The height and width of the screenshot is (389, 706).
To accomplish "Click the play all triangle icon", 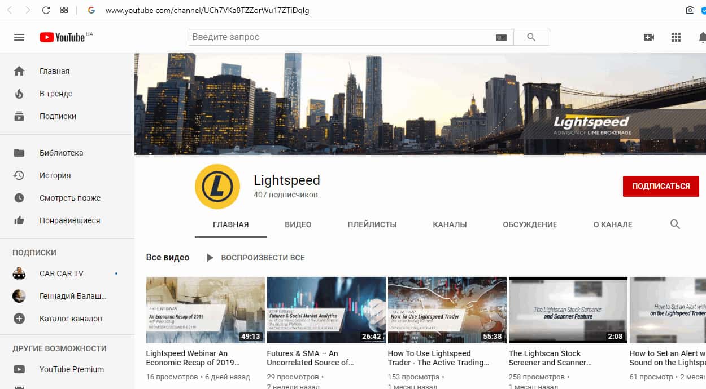I will click(210, 258).
